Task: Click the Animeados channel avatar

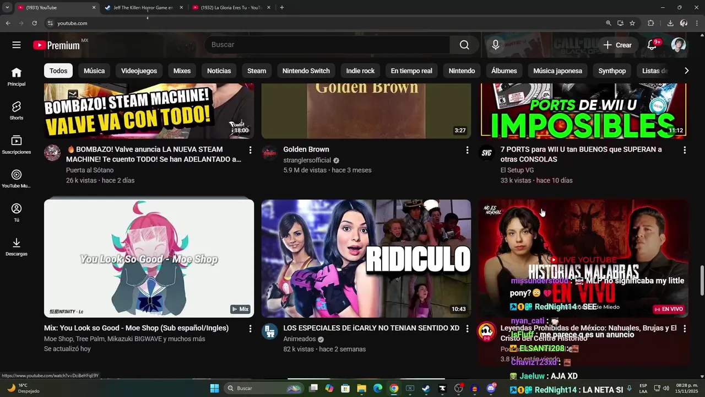Action: click(269, 331)
